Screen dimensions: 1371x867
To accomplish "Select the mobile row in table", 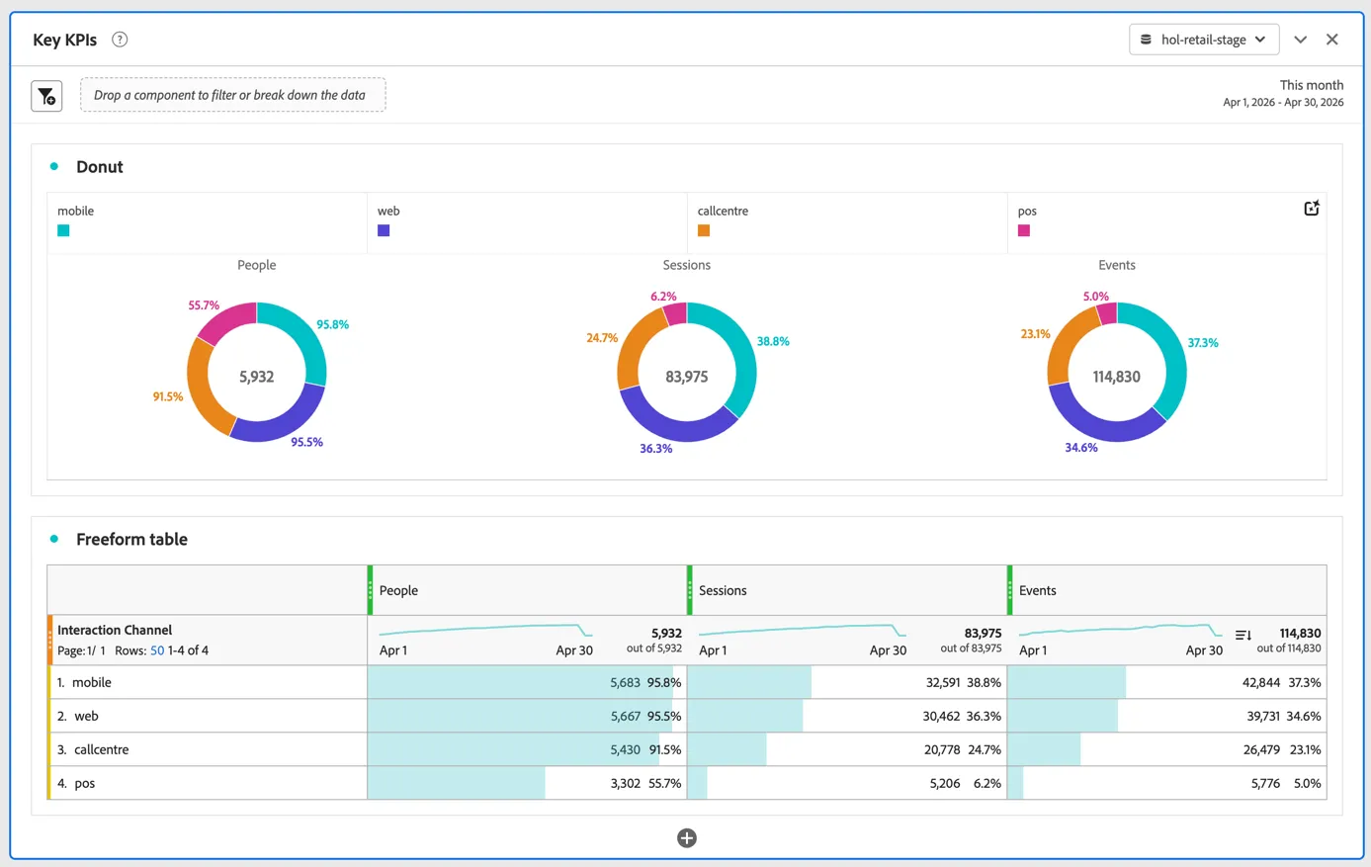I will tap(687, 682).
